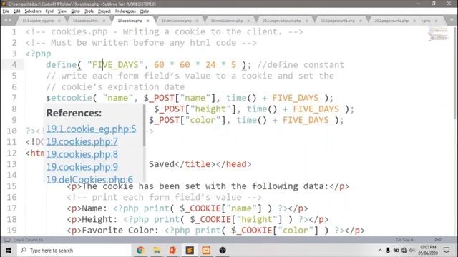Click the code minimap preview

coord(438,34)
